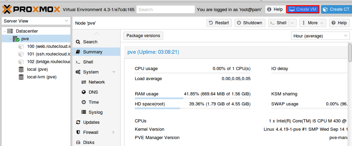Open the Time menu item
352x146 pixels.
(96, 102)
